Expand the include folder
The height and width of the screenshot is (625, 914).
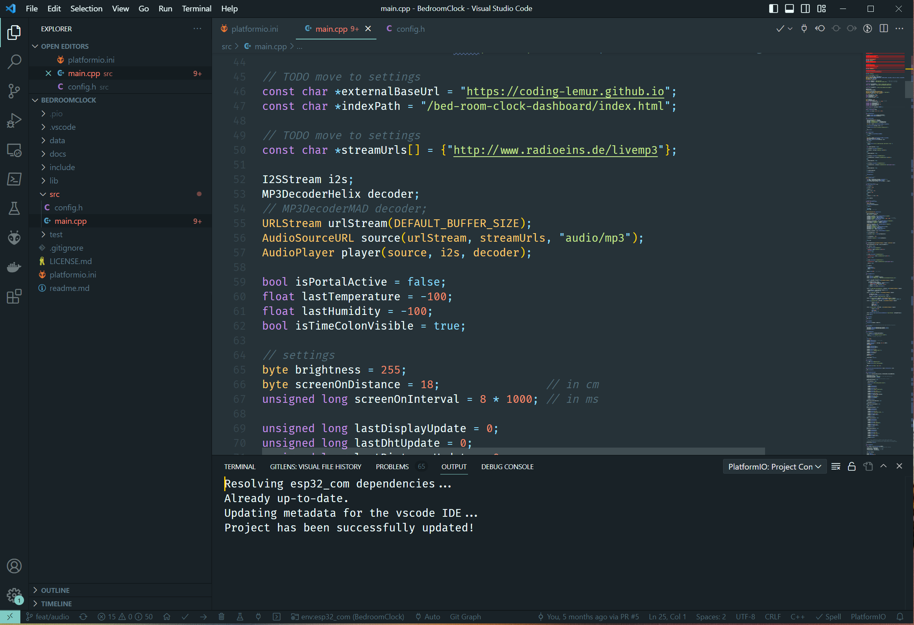62,167
